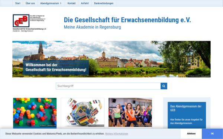Go to Über uns page
This screenshot has width=223, height=139.
(30, 3)
